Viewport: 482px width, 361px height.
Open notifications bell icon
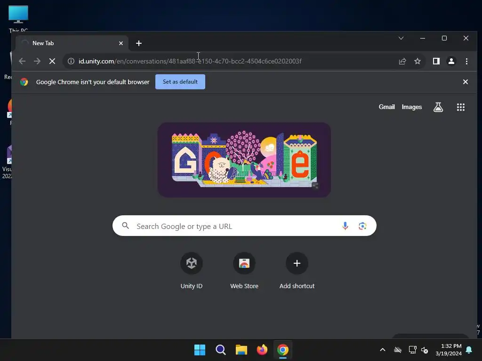[469, 350]
